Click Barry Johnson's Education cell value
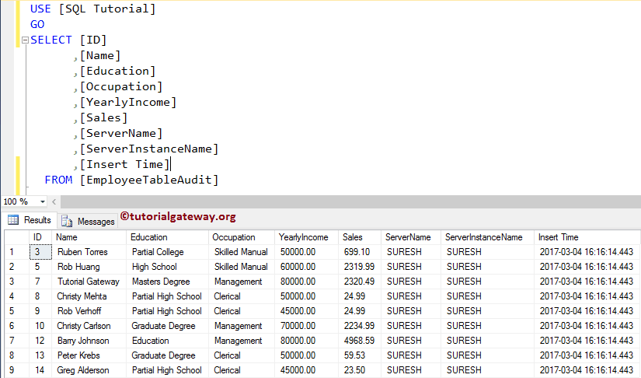This screenshot has height=378, width=641. click(x=167, y=341)
